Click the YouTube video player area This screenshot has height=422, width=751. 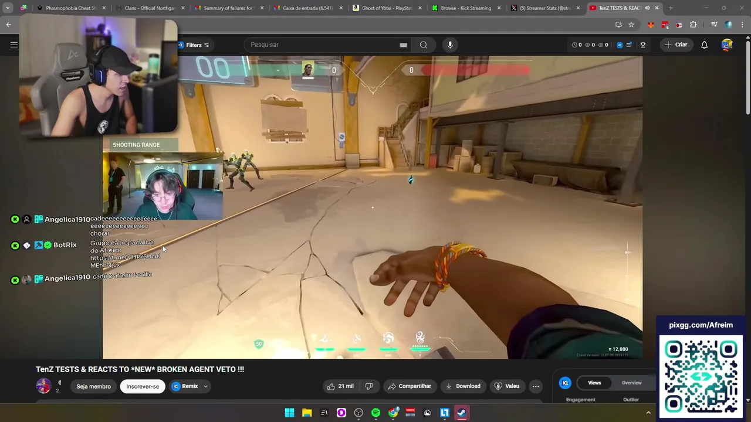(x=373, y=207)
